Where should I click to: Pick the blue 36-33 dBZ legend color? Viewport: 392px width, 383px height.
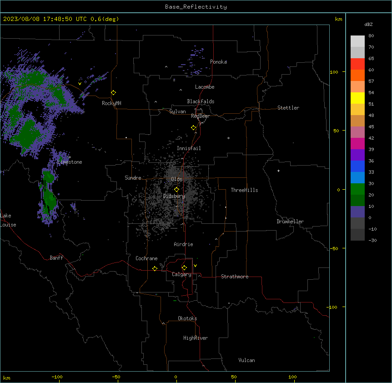click(x=357, y=166)
